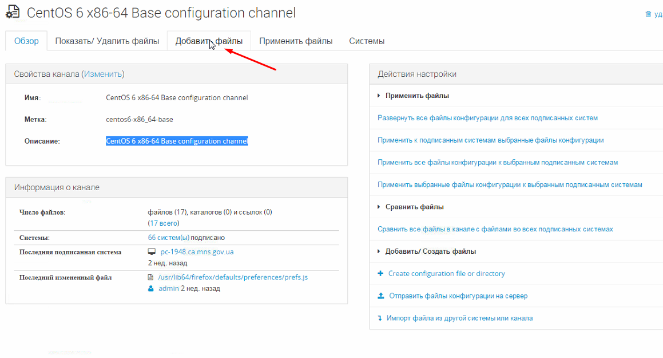Click the plus icon for Create configuration file
The image size is (663, 358).
380,274
